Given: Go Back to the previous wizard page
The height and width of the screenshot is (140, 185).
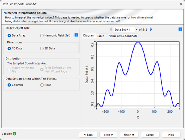Looking at the screenshot, I should pyautogui.click(x=88, y=135).
